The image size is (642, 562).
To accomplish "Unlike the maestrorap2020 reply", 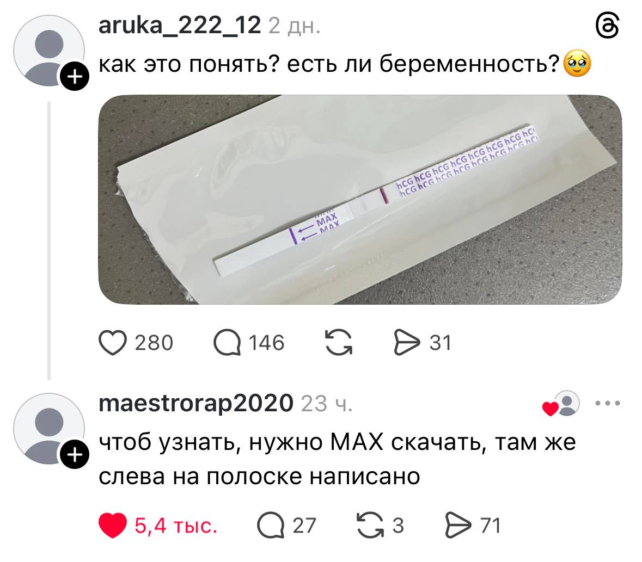I will click(113, 525).
